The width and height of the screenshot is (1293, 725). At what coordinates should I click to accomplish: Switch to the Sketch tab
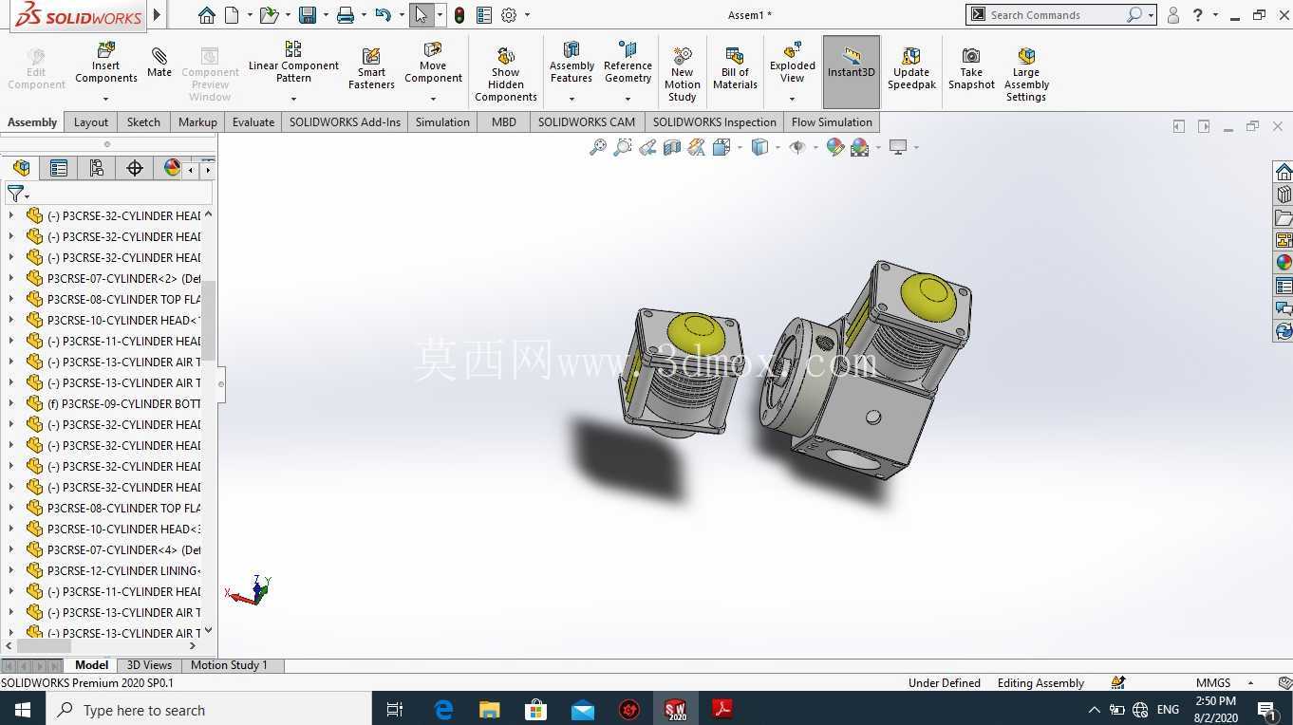pos(143,121)
